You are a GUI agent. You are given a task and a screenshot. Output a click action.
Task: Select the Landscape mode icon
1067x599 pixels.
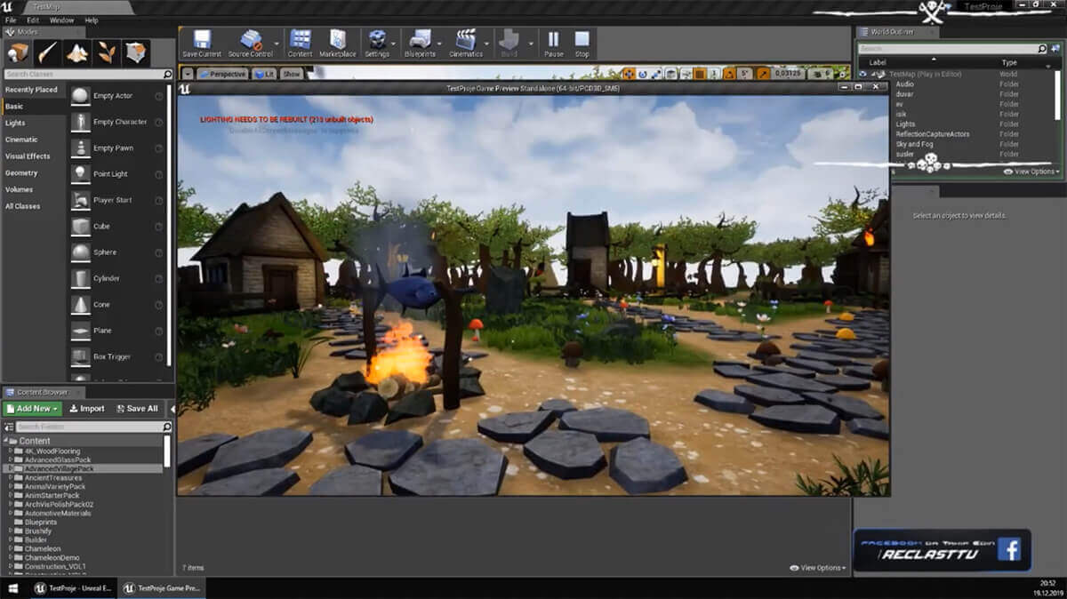77,52
